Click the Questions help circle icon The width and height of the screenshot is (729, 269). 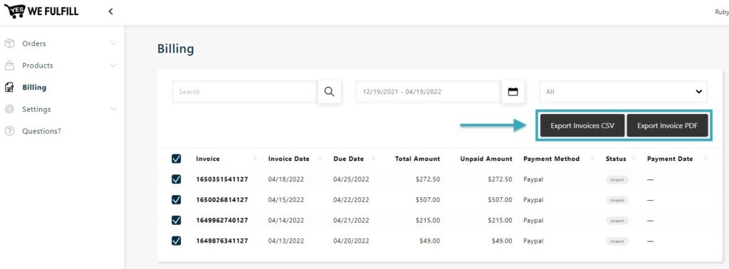point(9,131)
